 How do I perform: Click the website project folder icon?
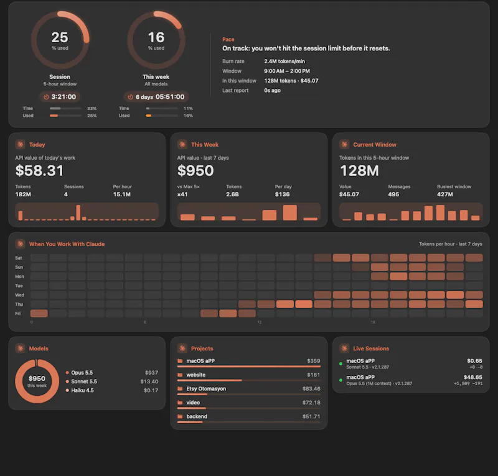click(x=180, y=375)
